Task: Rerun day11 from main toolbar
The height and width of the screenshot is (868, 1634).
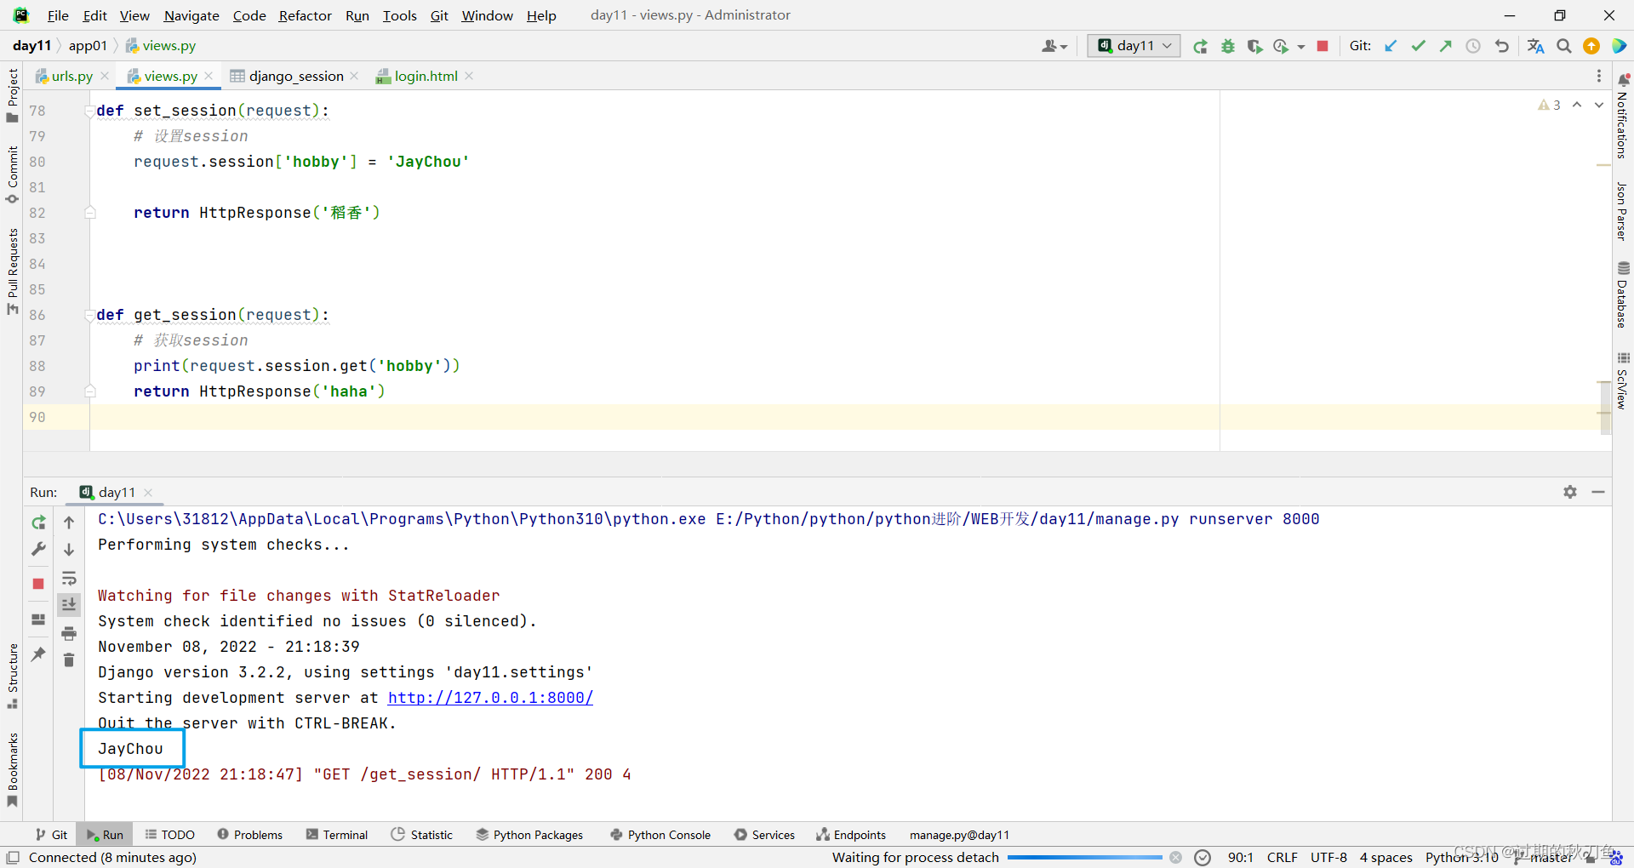Action: 1200,46
